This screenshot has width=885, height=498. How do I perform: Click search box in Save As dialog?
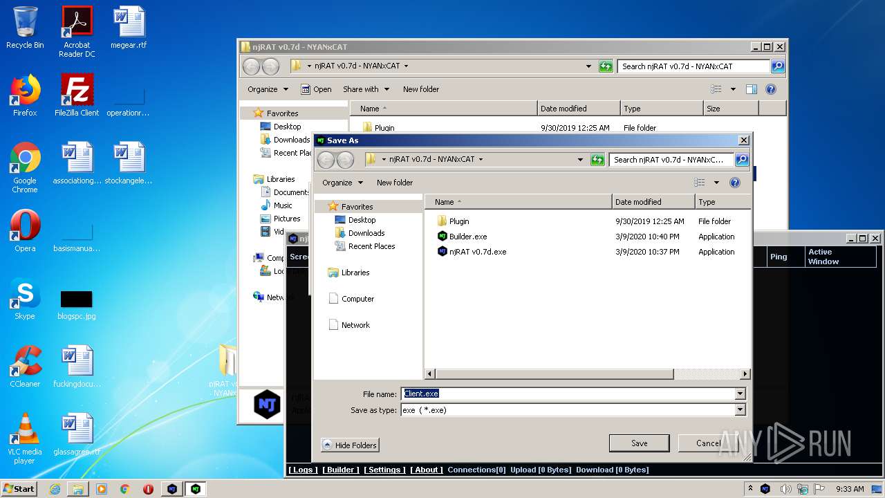(671, 160)
